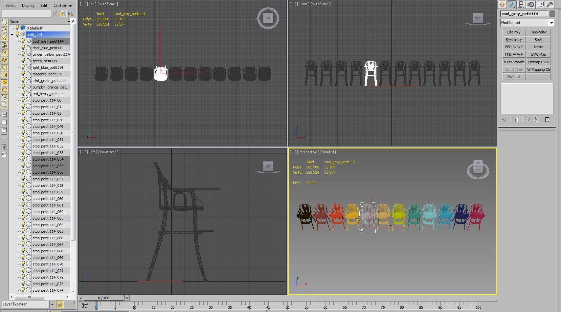Screen dimensions: 561x312
Task: Toggle visibility of red_berry_petit114
Action: click(23, 93)
